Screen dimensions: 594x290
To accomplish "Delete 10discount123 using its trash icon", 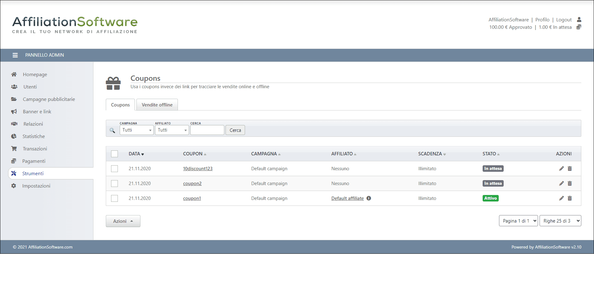I will point(570,169).
